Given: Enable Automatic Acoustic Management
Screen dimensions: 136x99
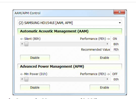Looking at the screenshot, I should tap(104, 58).
